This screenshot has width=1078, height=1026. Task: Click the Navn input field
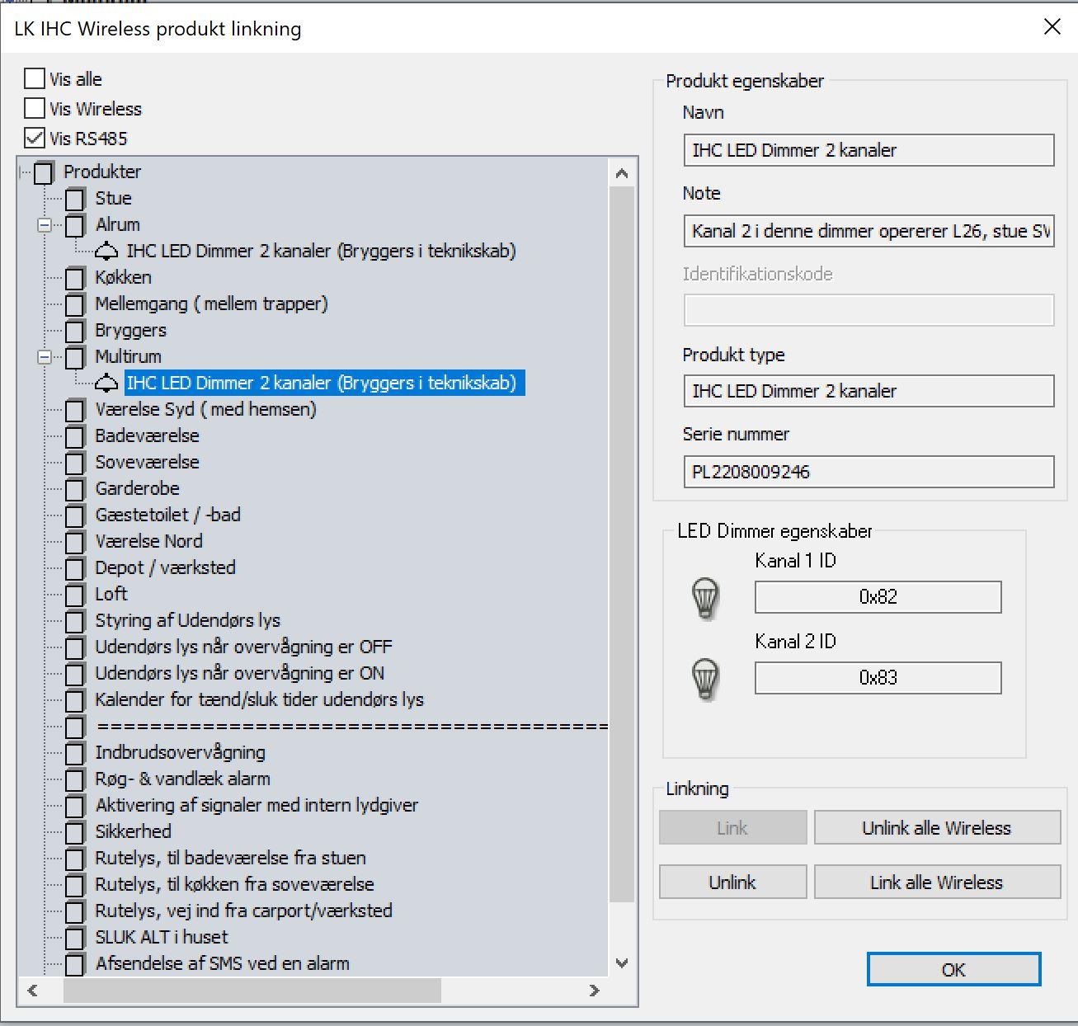point(869,150)
